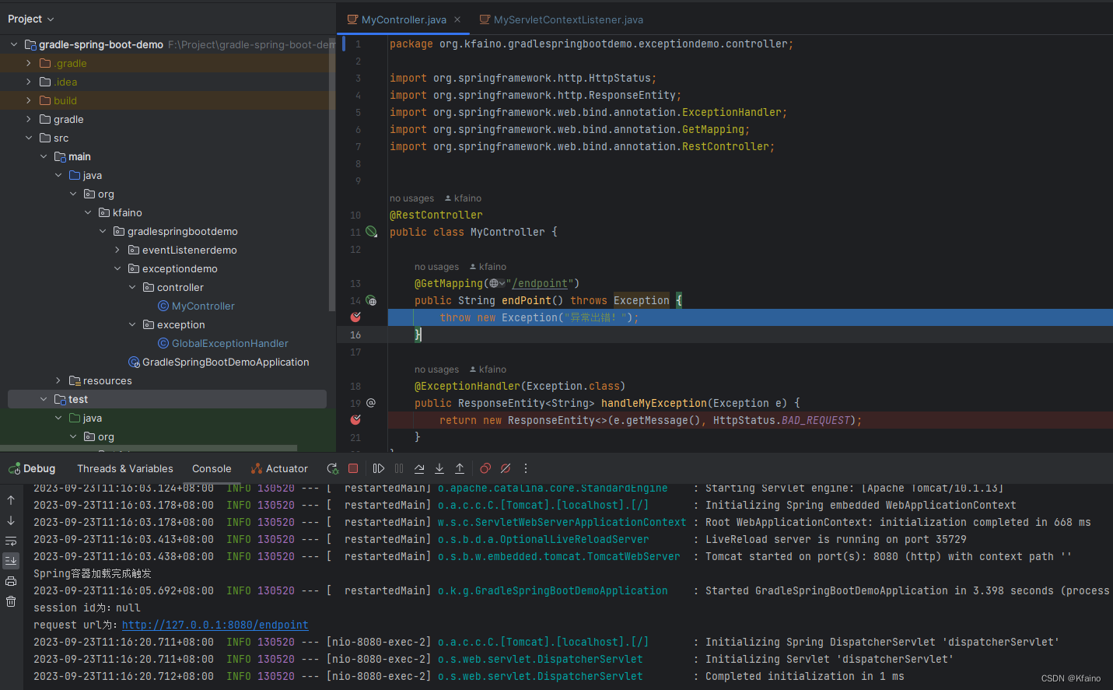Toggle soft-wrap in console
The height and width of the screenshot is (690, 1113).
point(11,541)
